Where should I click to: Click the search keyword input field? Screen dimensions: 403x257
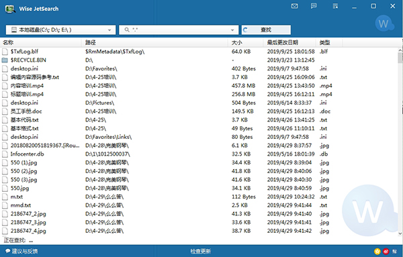pyautogui.click(x=179, y=30)
